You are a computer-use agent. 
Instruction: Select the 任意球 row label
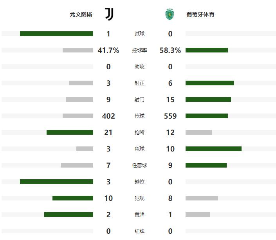point(139,166)
